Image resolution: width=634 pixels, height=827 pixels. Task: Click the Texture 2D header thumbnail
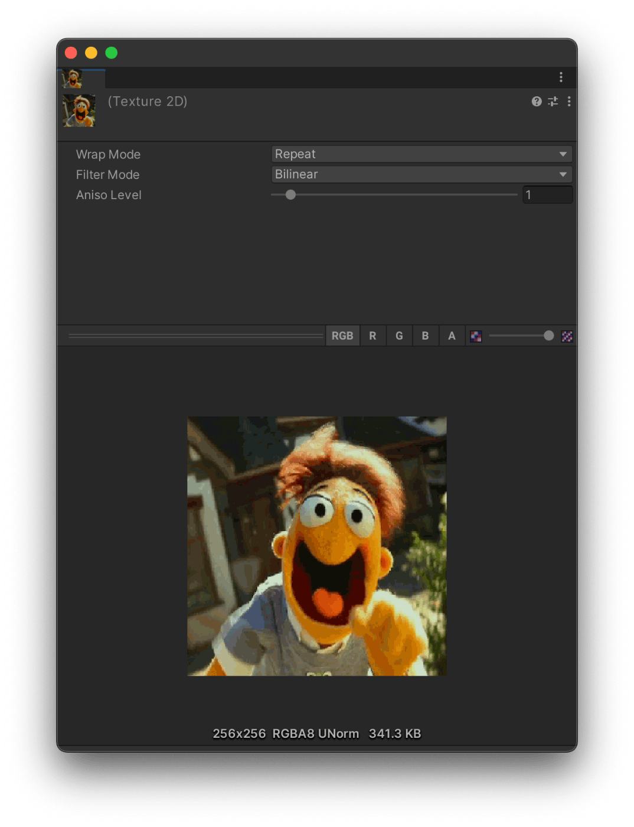tap(79, 110)
